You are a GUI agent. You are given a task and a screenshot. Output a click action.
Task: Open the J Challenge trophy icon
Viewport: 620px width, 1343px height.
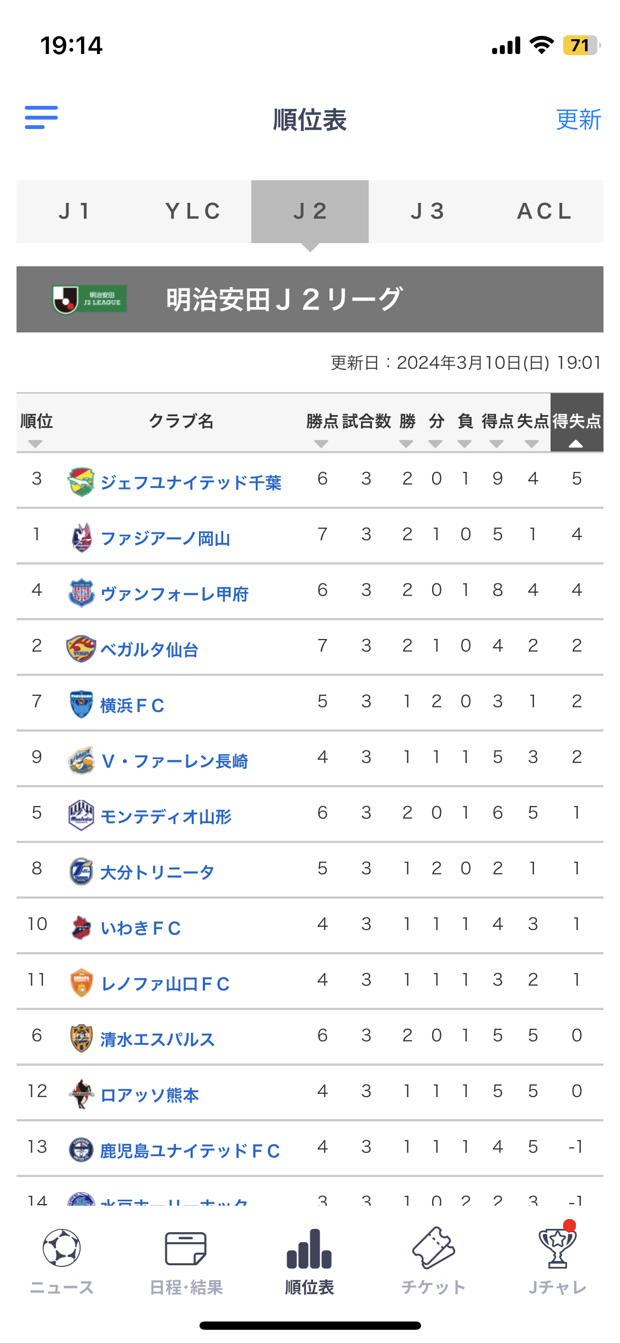(x=557, y=1248)
